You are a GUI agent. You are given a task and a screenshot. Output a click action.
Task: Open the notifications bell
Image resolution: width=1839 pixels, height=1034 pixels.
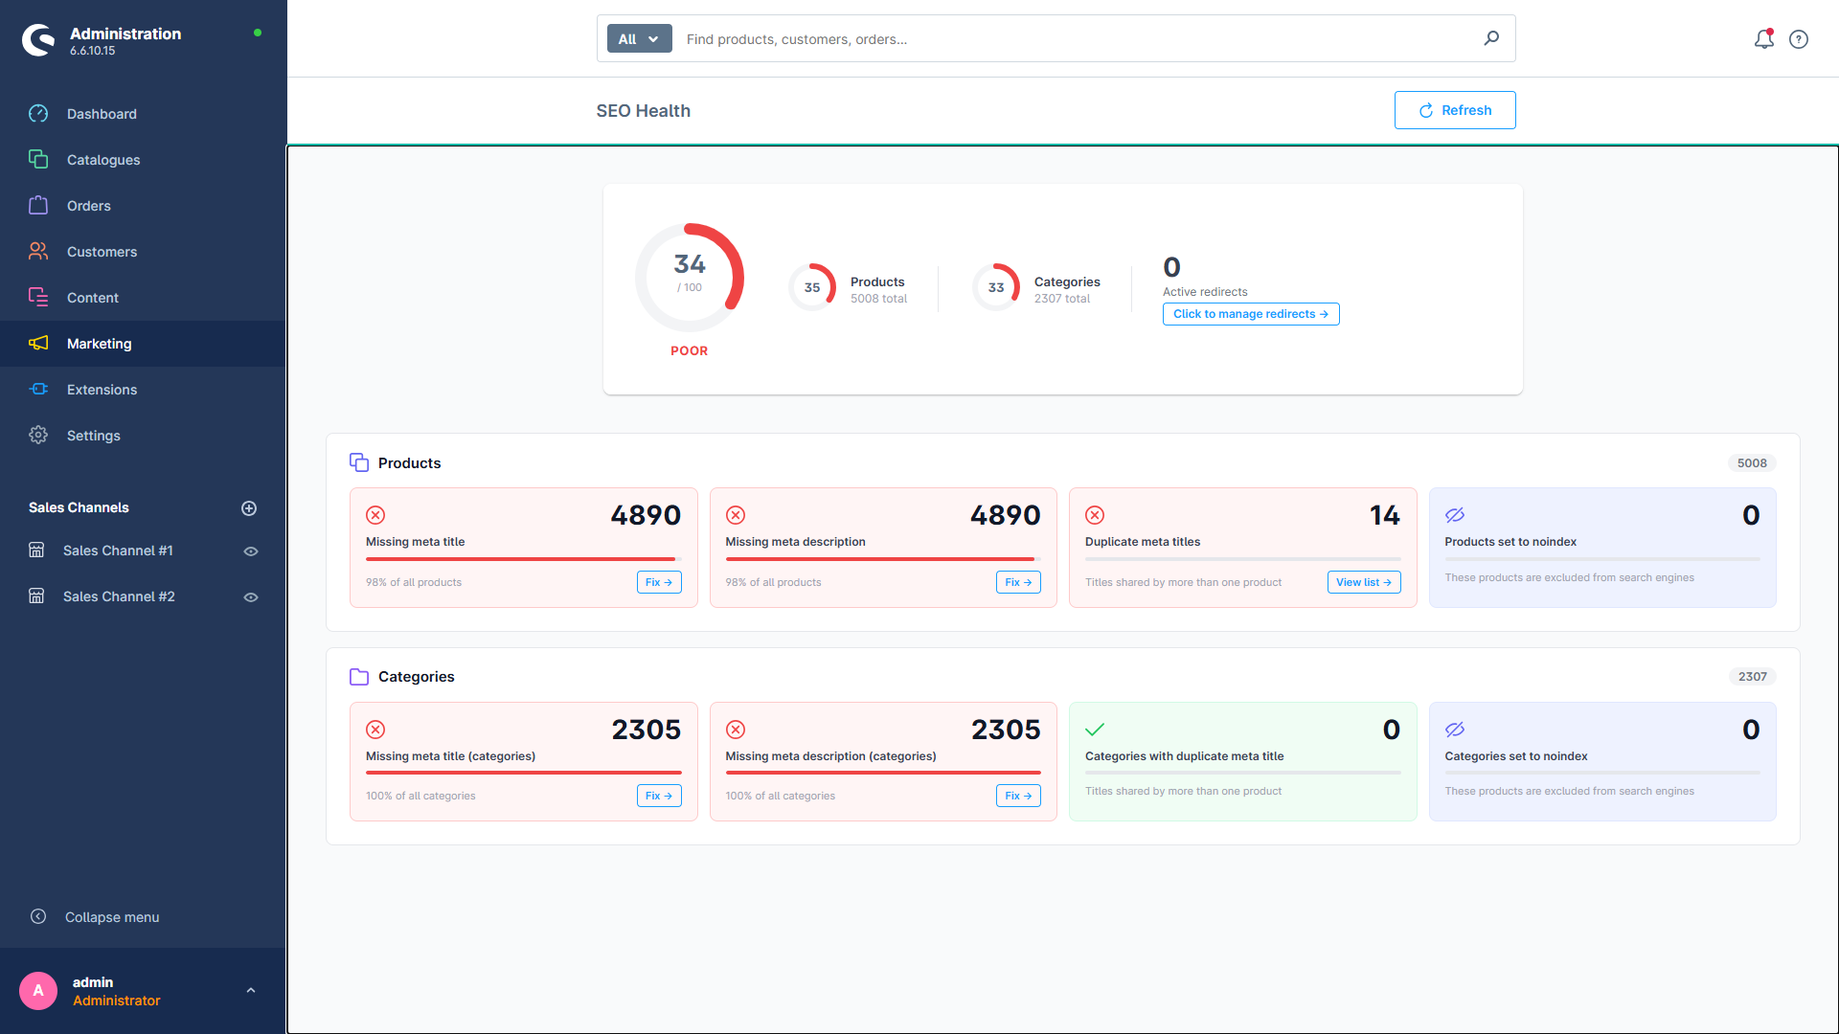[1763, 39]
